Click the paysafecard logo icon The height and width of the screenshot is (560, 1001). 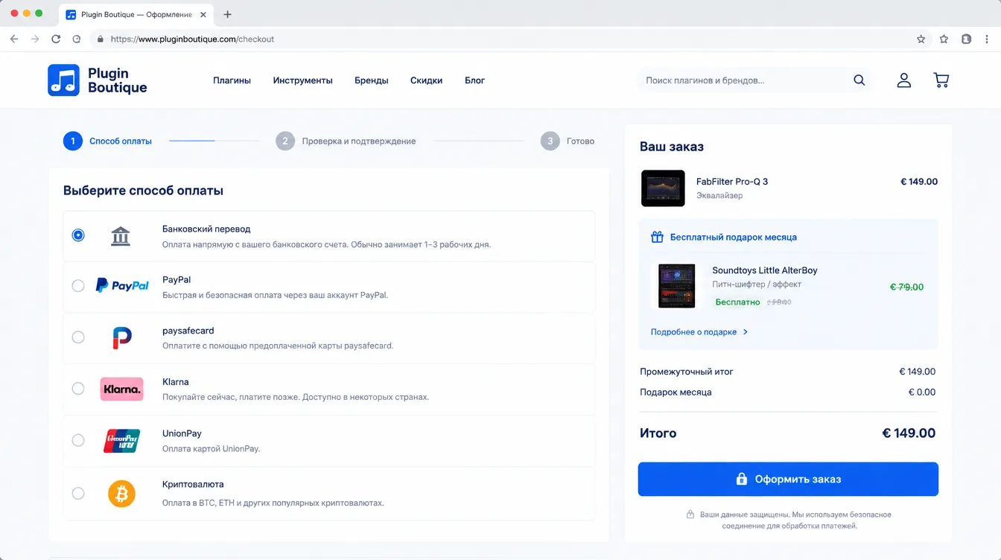pos(122,337)
